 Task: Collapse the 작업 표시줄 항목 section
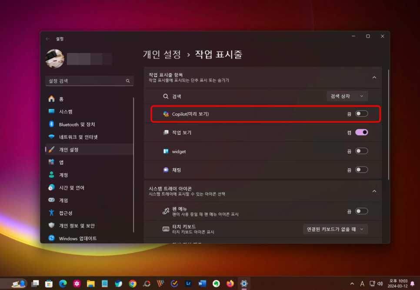coord(374,77)
